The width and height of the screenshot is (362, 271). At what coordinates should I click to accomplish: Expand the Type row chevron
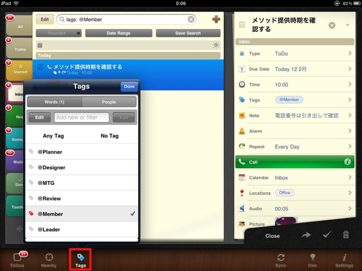click(x=350, y=54)
